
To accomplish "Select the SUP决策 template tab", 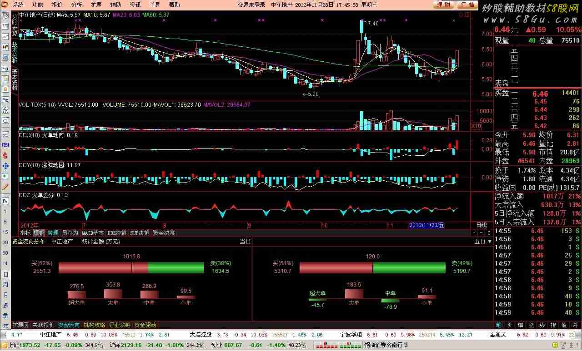I will tap(140, 233).
